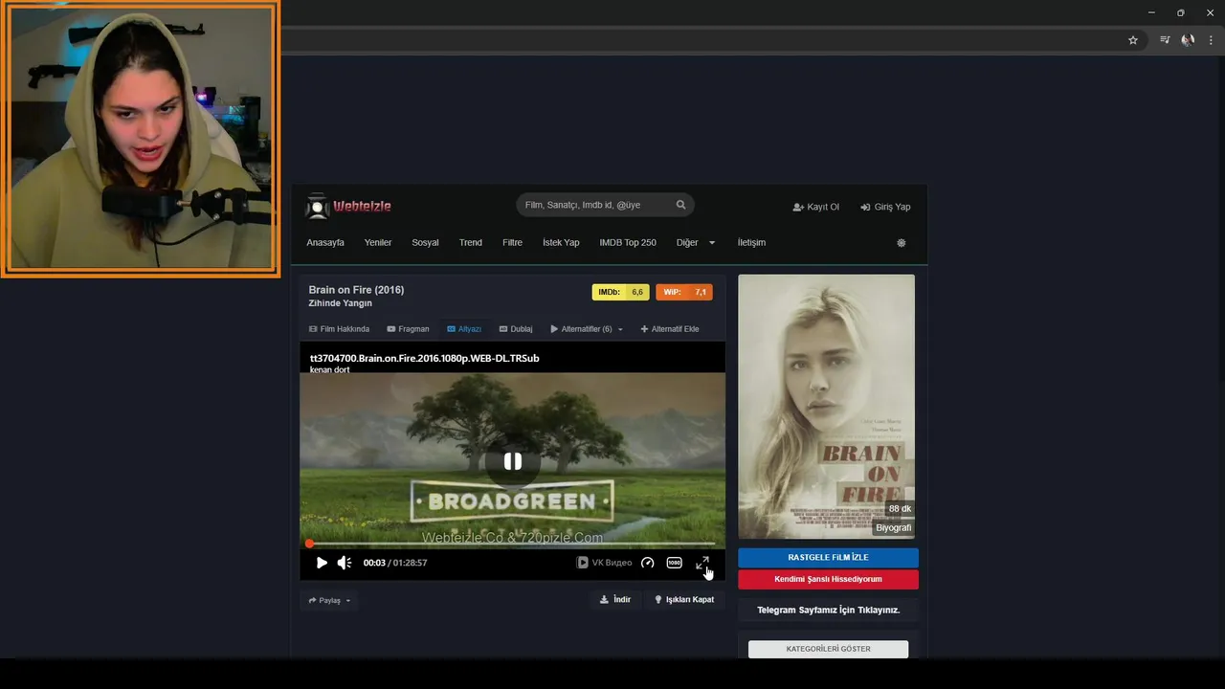1225x689 pixels.
Task: Click the 88 dk duration badge
Action: tap(900, 509)
